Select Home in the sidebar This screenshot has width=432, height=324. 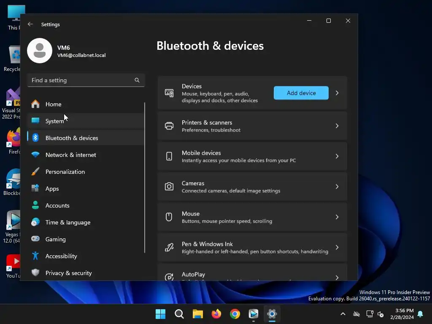86,104
